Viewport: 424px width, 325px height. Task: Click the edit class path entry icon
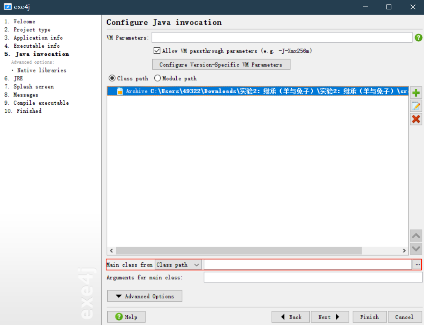[x=416, y=106]
